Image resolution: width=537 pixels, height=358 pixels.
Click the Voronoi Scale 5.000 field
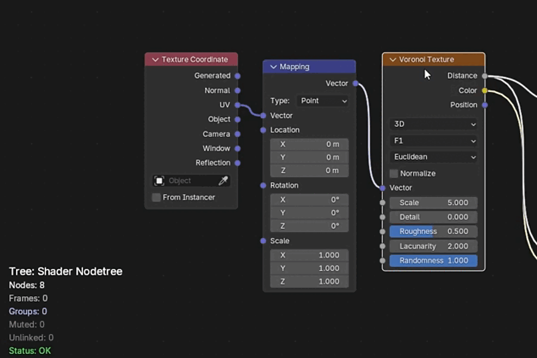coord(434,203)
